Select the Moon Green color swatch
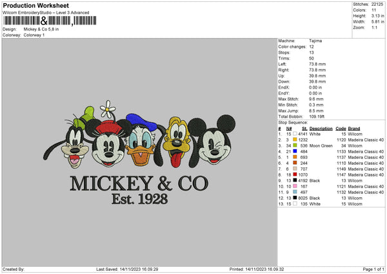Image resolution: width=387 pixels, height=274 pixels. click(x=295, y=145)
